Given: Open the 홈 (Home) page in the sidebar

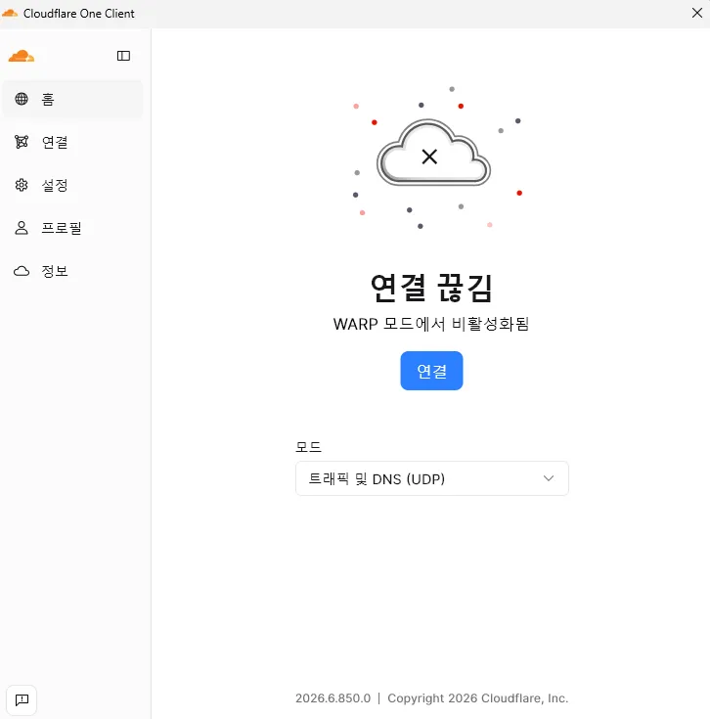Looking at the screenshot, I should (x=73, y=99).
